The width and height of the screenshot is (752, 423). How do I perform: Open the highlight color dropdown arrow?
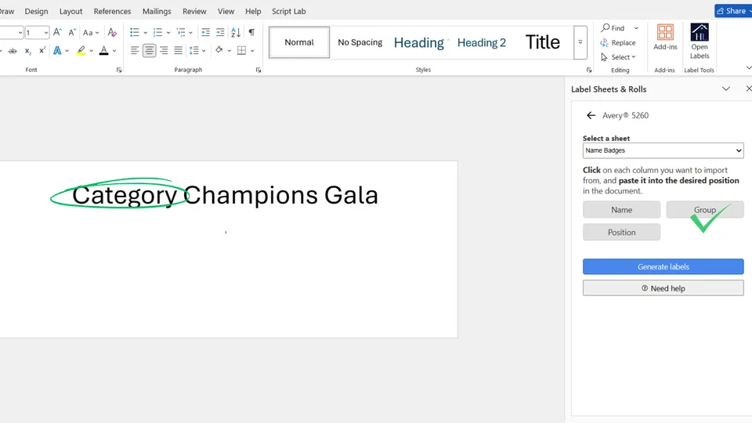[91, 50]
